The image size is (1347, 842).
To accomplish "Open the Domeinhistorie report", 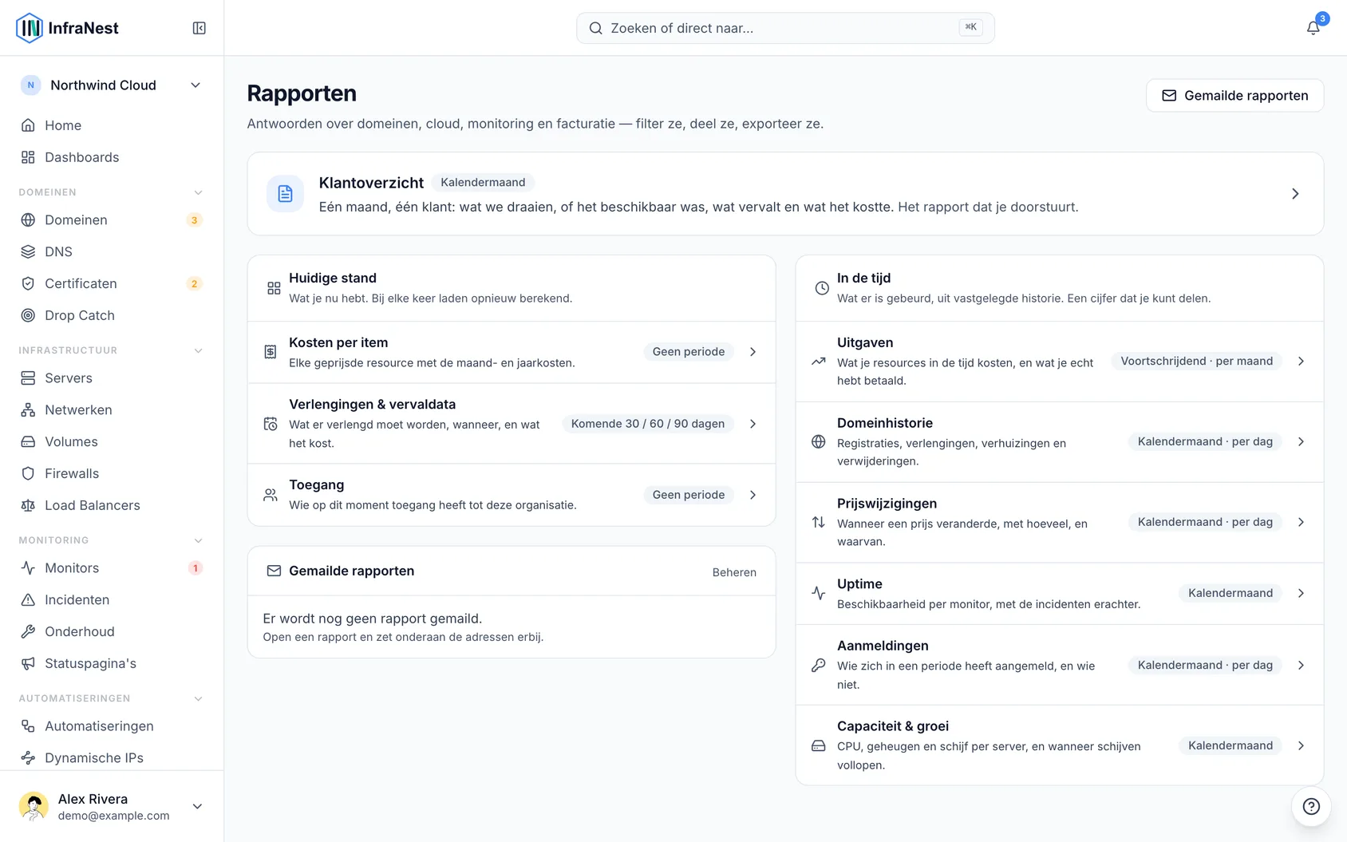I will pos(1060,442).
